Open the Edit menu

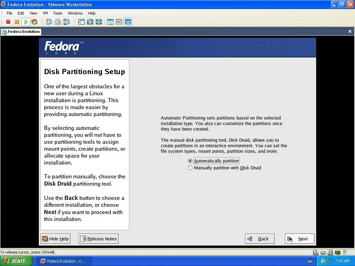click(21, 13)
